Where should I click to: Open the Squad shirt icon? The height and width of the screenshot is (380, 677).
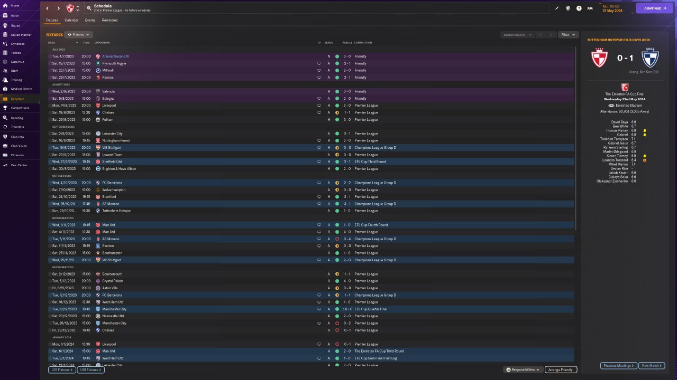coord(5,25)
